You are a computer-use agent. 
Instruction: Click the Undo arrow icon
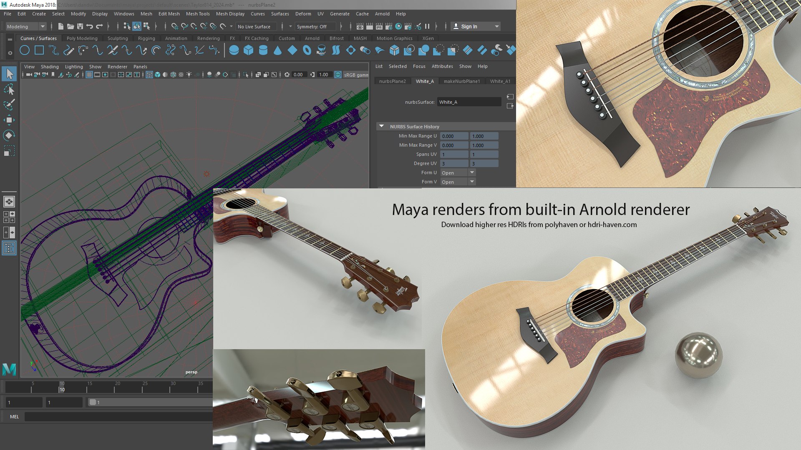90,26
